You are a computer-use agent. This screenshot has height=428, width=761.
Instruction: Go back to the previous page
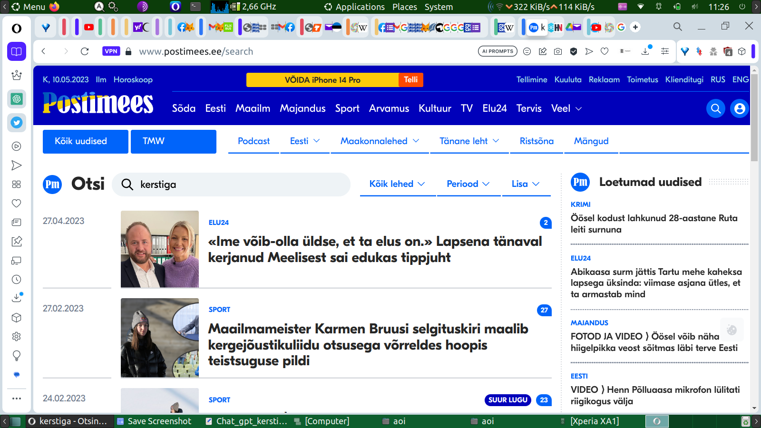(43, 51)
